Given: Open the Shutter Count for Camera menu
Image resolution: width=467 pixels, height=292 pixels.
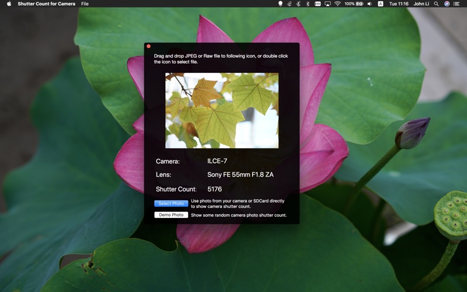Looking at the screenshot, I should pos(47,4).
